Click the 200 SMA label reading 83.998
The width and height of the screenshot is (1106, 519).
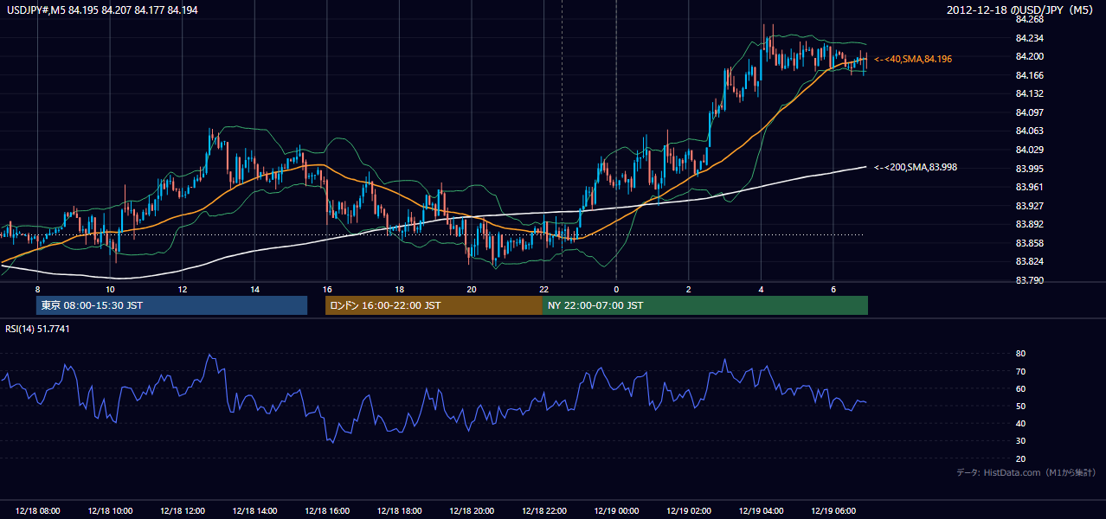coord(916,167)
